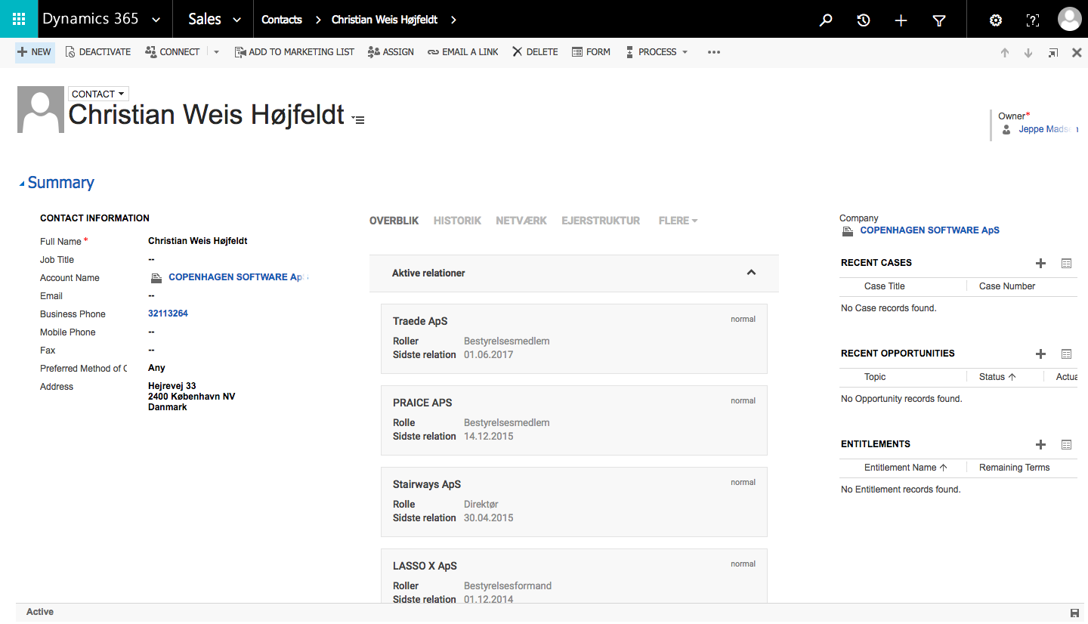Open Recent Opportunities grid view icon

coord(1067,354)
